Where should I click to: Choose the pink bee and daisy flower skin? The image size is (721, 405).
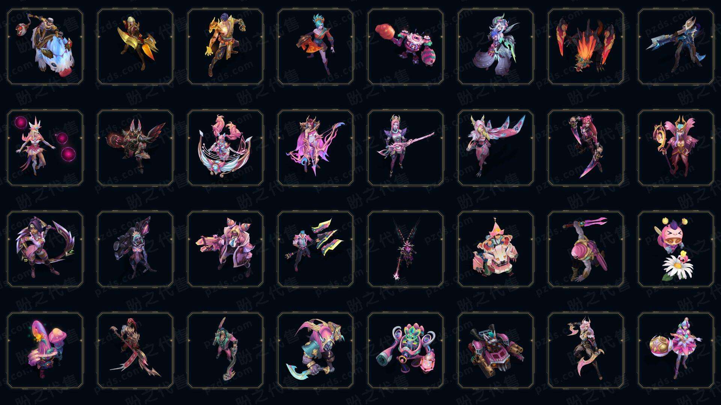coord(676,249)
